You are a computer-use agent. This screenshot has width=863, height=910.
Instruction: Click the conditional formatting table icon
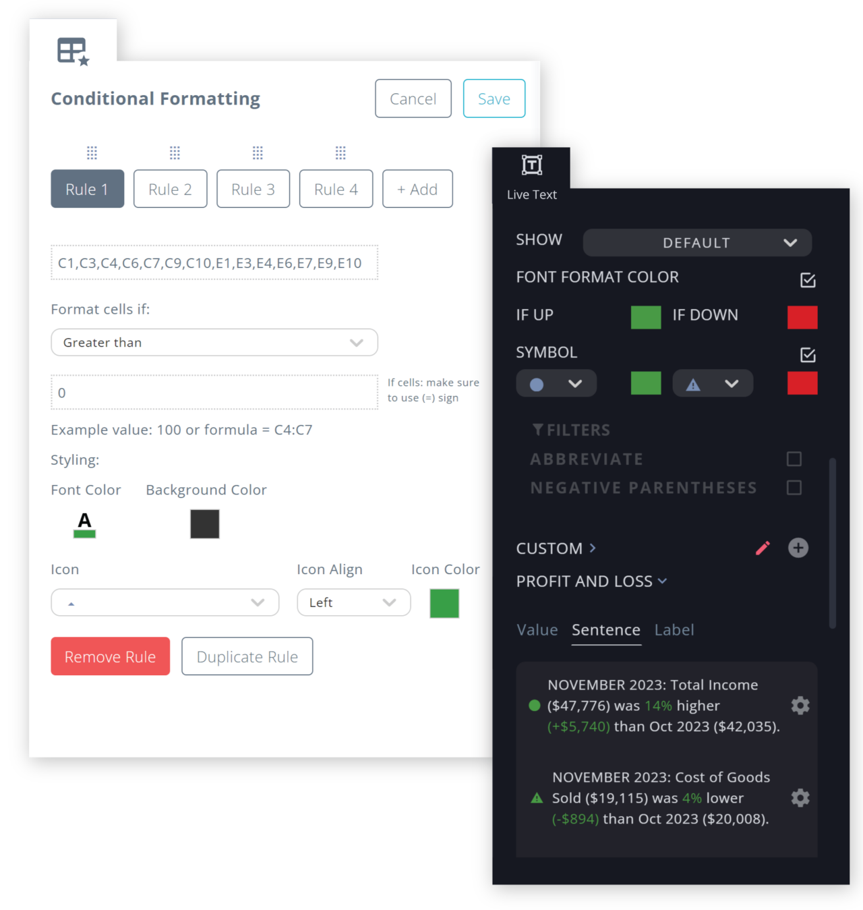point(72,49)
